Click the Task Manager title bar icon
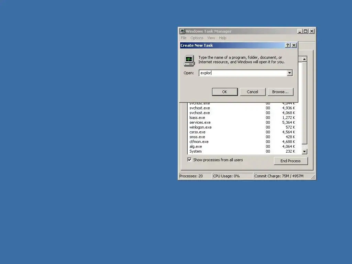This screenshot has width=352, height=264. pos(183,31)
